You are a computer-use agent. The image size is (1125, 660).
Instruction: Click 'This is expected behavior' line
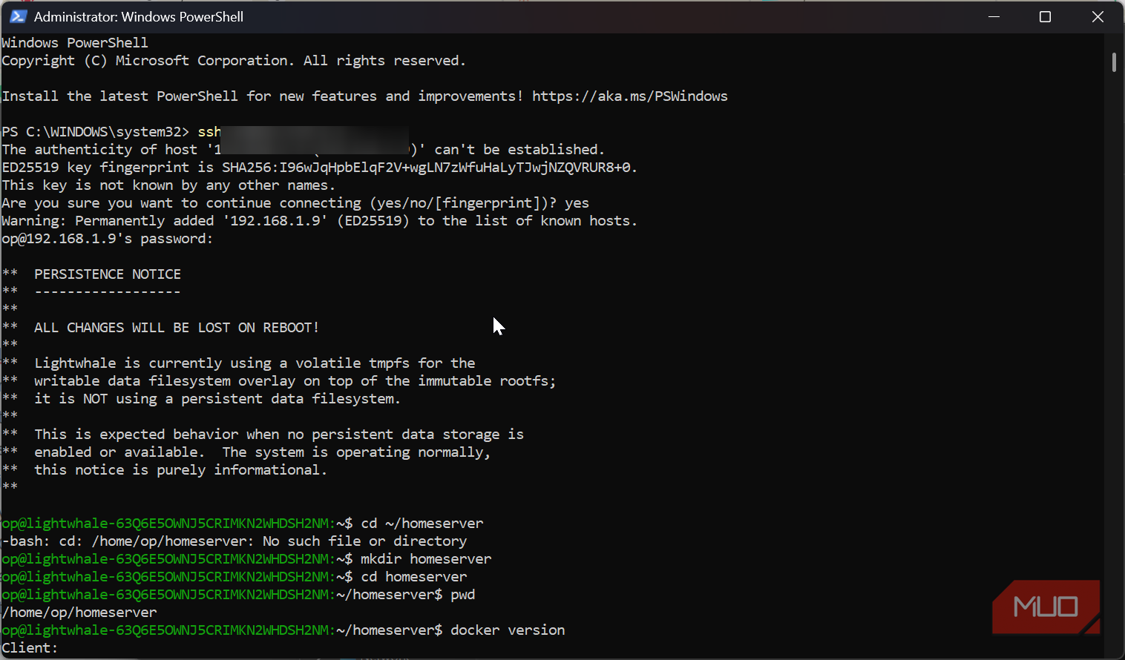click(279, 435)
